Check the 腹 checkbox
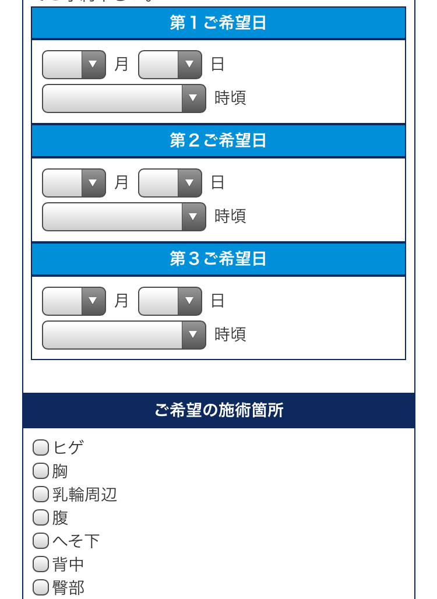This screenshot has height=599, width=437. (x=40, y=517)
